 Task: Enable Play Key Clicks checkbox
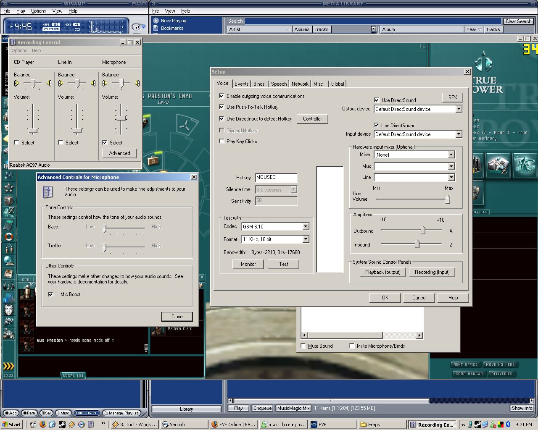[222, 142]
